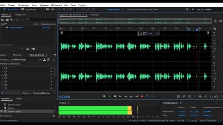Click the overview navigator waveform strip

135,21
